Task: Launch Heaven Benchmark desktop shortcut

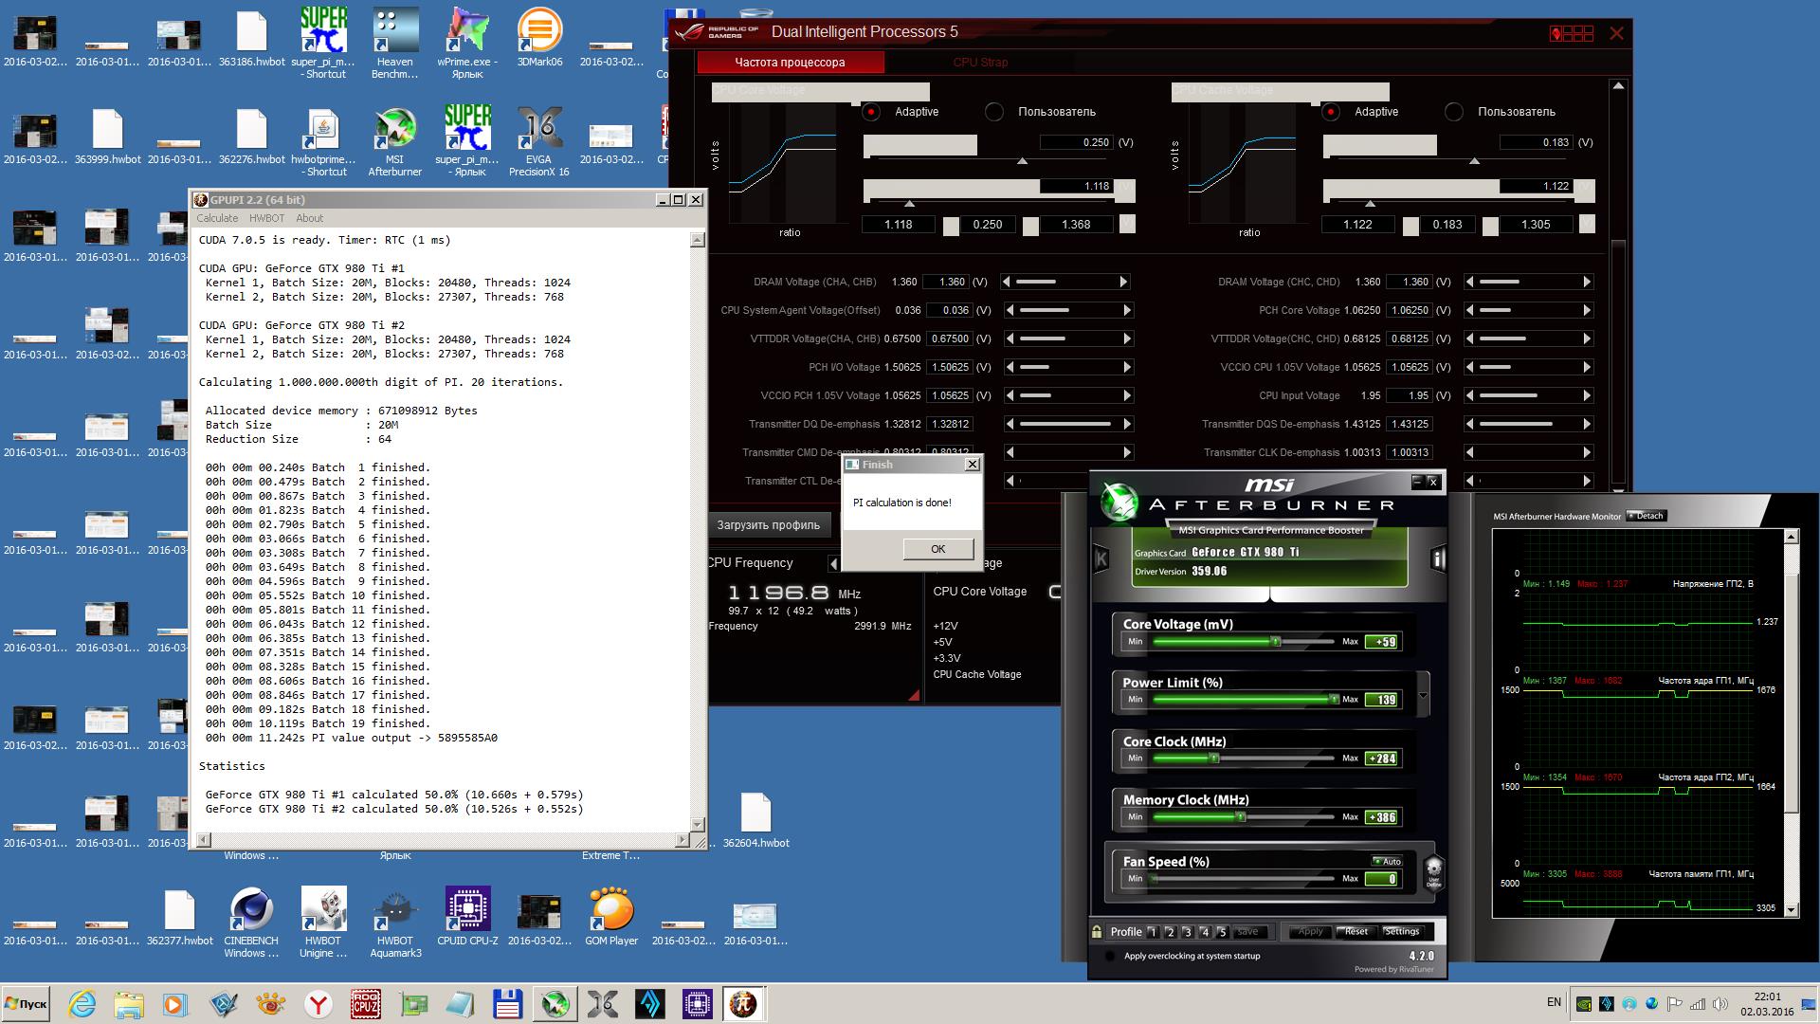Action: (394, 43)
